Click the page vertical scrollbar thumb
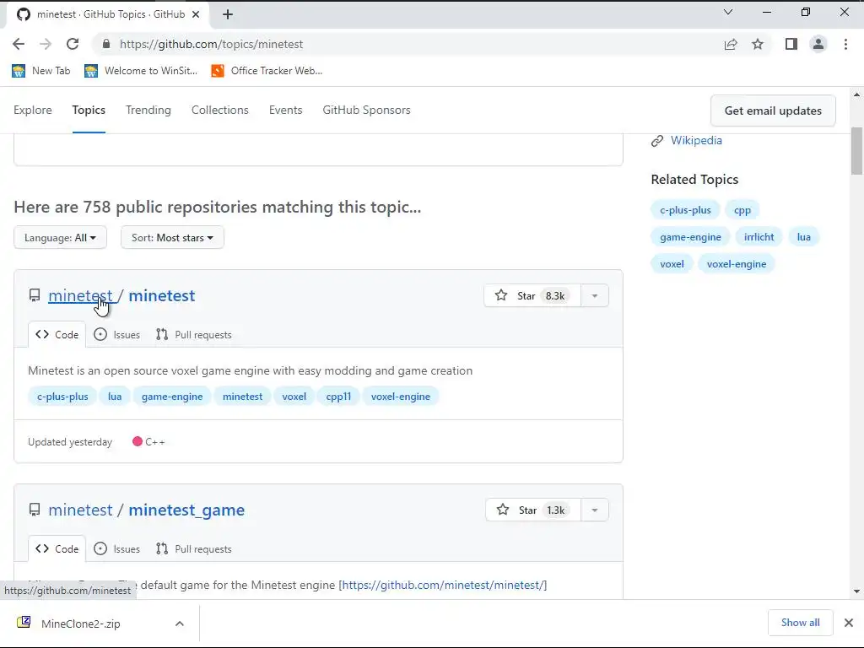The image size is (864, 648). 856,151
